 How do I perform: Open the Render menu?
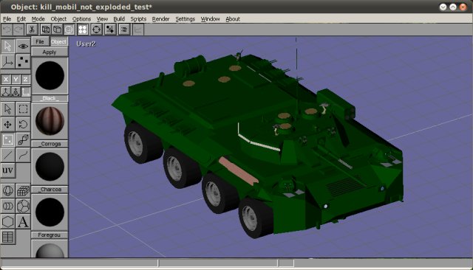tap(161, 19)
